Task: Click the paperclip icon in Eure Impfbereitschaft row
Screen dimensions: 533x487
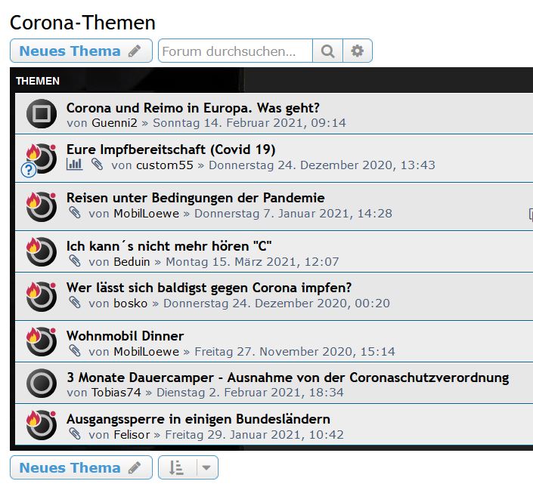Action: [x=98, y=165]
